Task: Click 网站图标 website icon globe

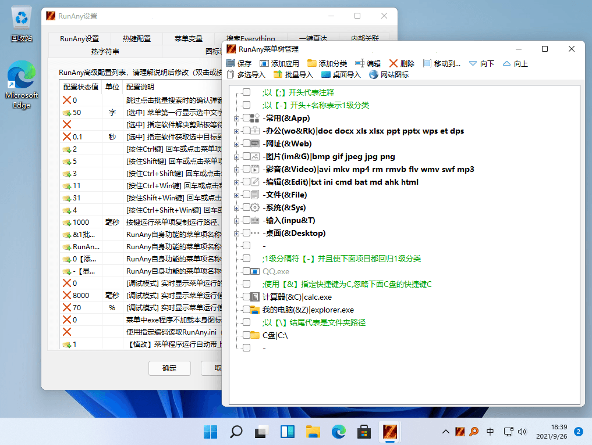Action: tap(373, 74)
